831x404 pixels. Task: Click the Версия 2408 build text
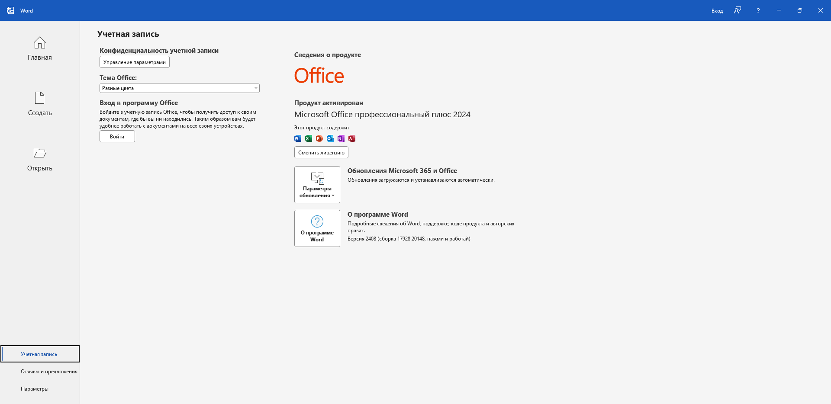(409, 239)
